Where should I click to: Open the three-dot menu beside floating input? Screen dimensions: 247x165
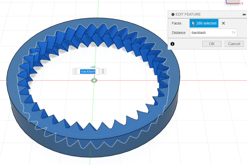(103, 71)
